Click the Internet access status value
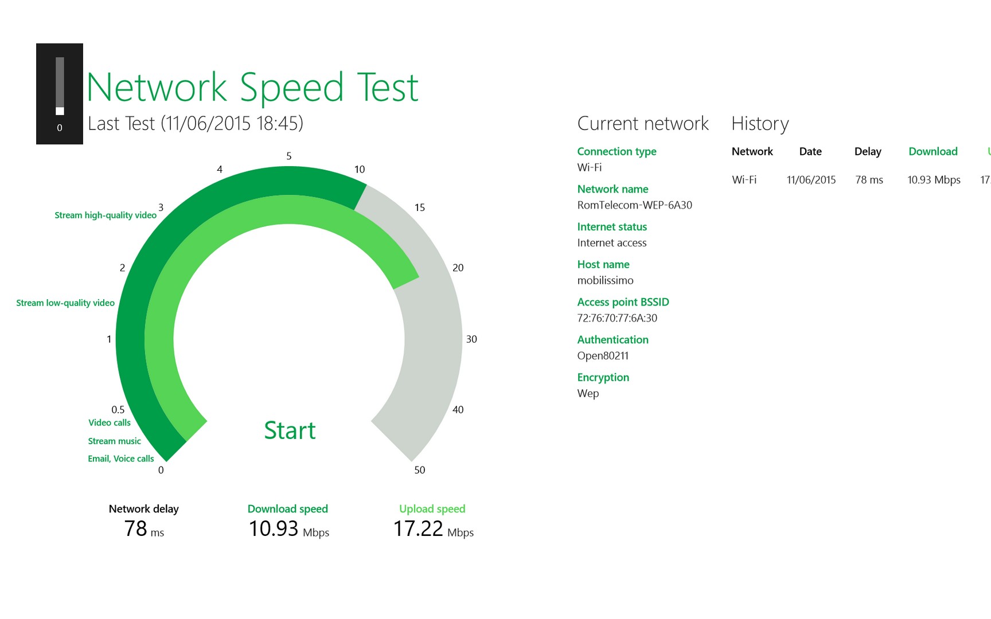This screenshot has height=619, width=991. coord(611,243)
